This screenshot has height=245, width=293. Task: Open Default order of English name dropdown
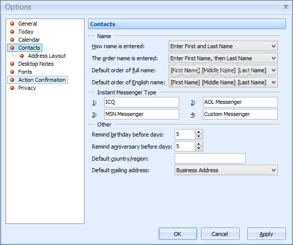(x=223, y=82)
